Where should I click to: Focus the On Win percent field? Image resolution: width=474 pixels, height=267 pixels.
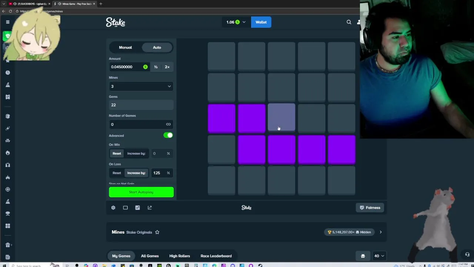tap(161, 154)
